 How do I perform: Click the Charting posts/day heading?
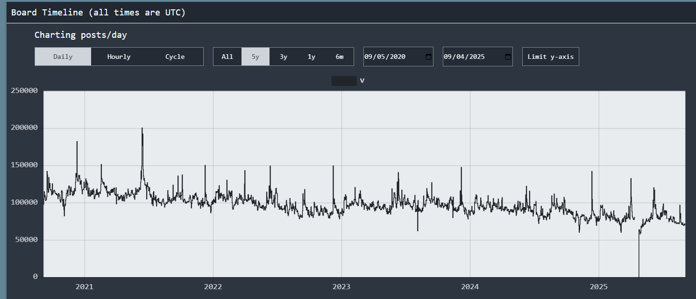pos(81,35)
